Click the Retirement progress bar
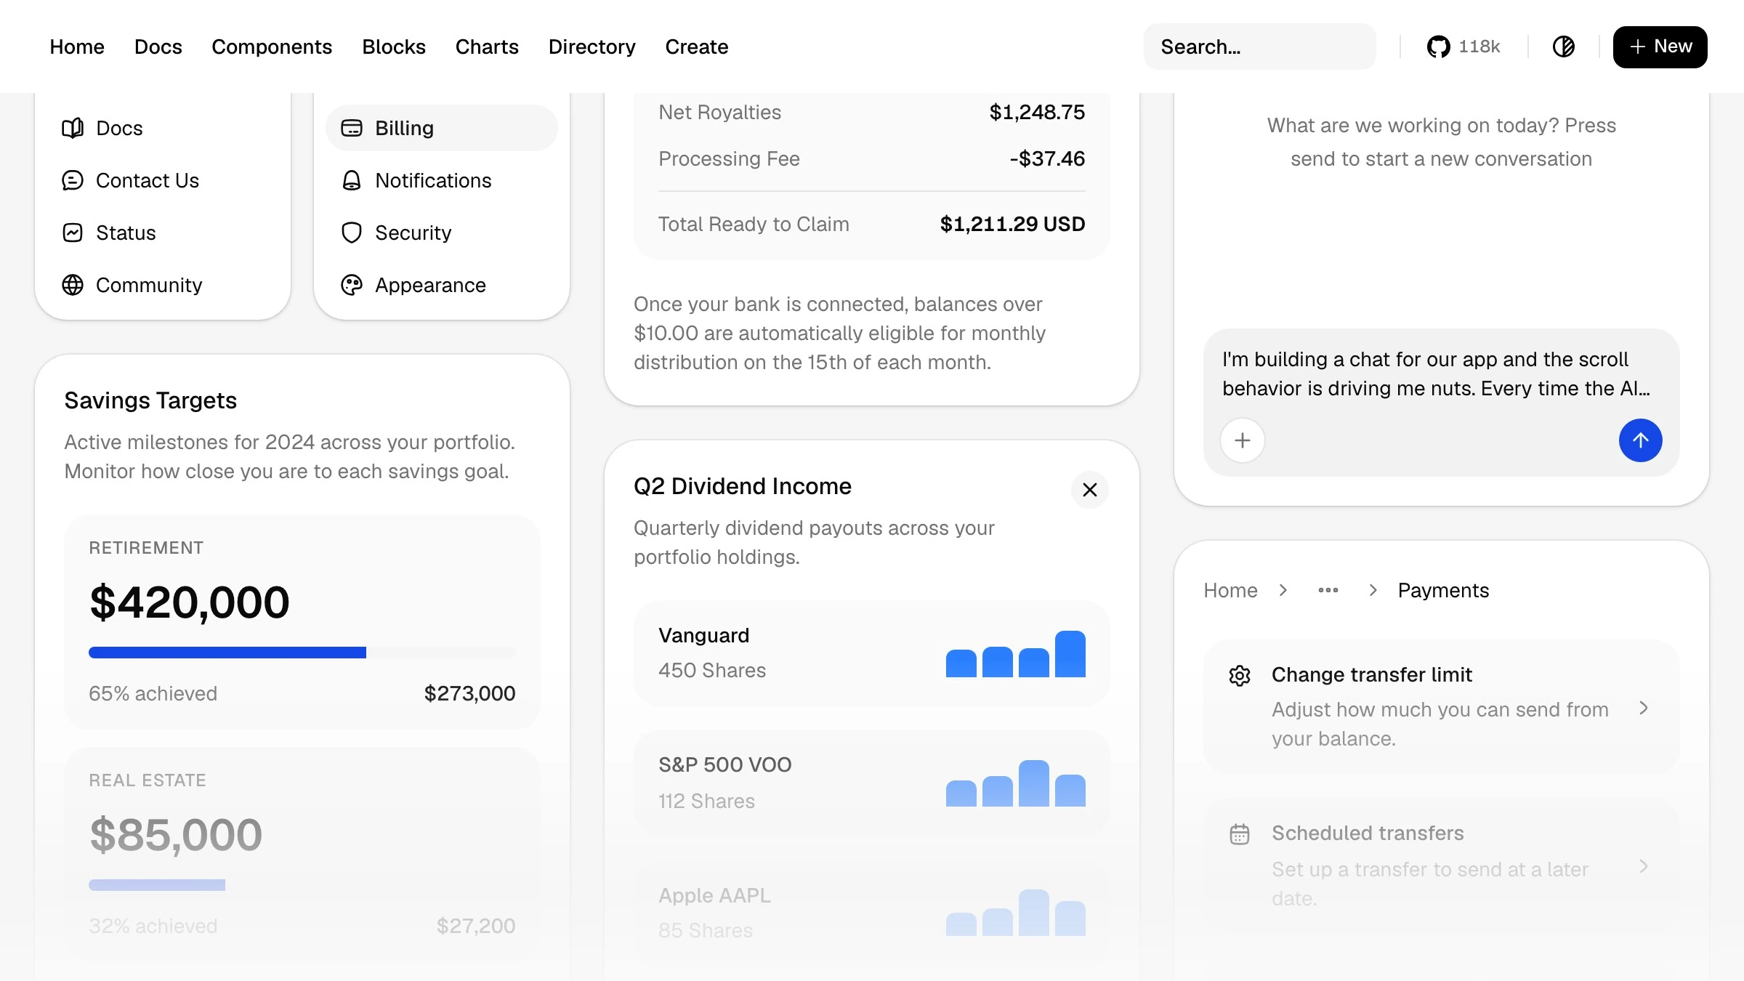The width and height of the screenshot is (1744, 981). point(302,653)
